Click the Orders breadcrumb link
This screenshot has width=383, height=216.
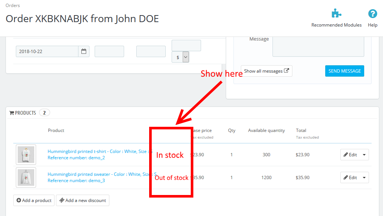(x=13, y=6)
